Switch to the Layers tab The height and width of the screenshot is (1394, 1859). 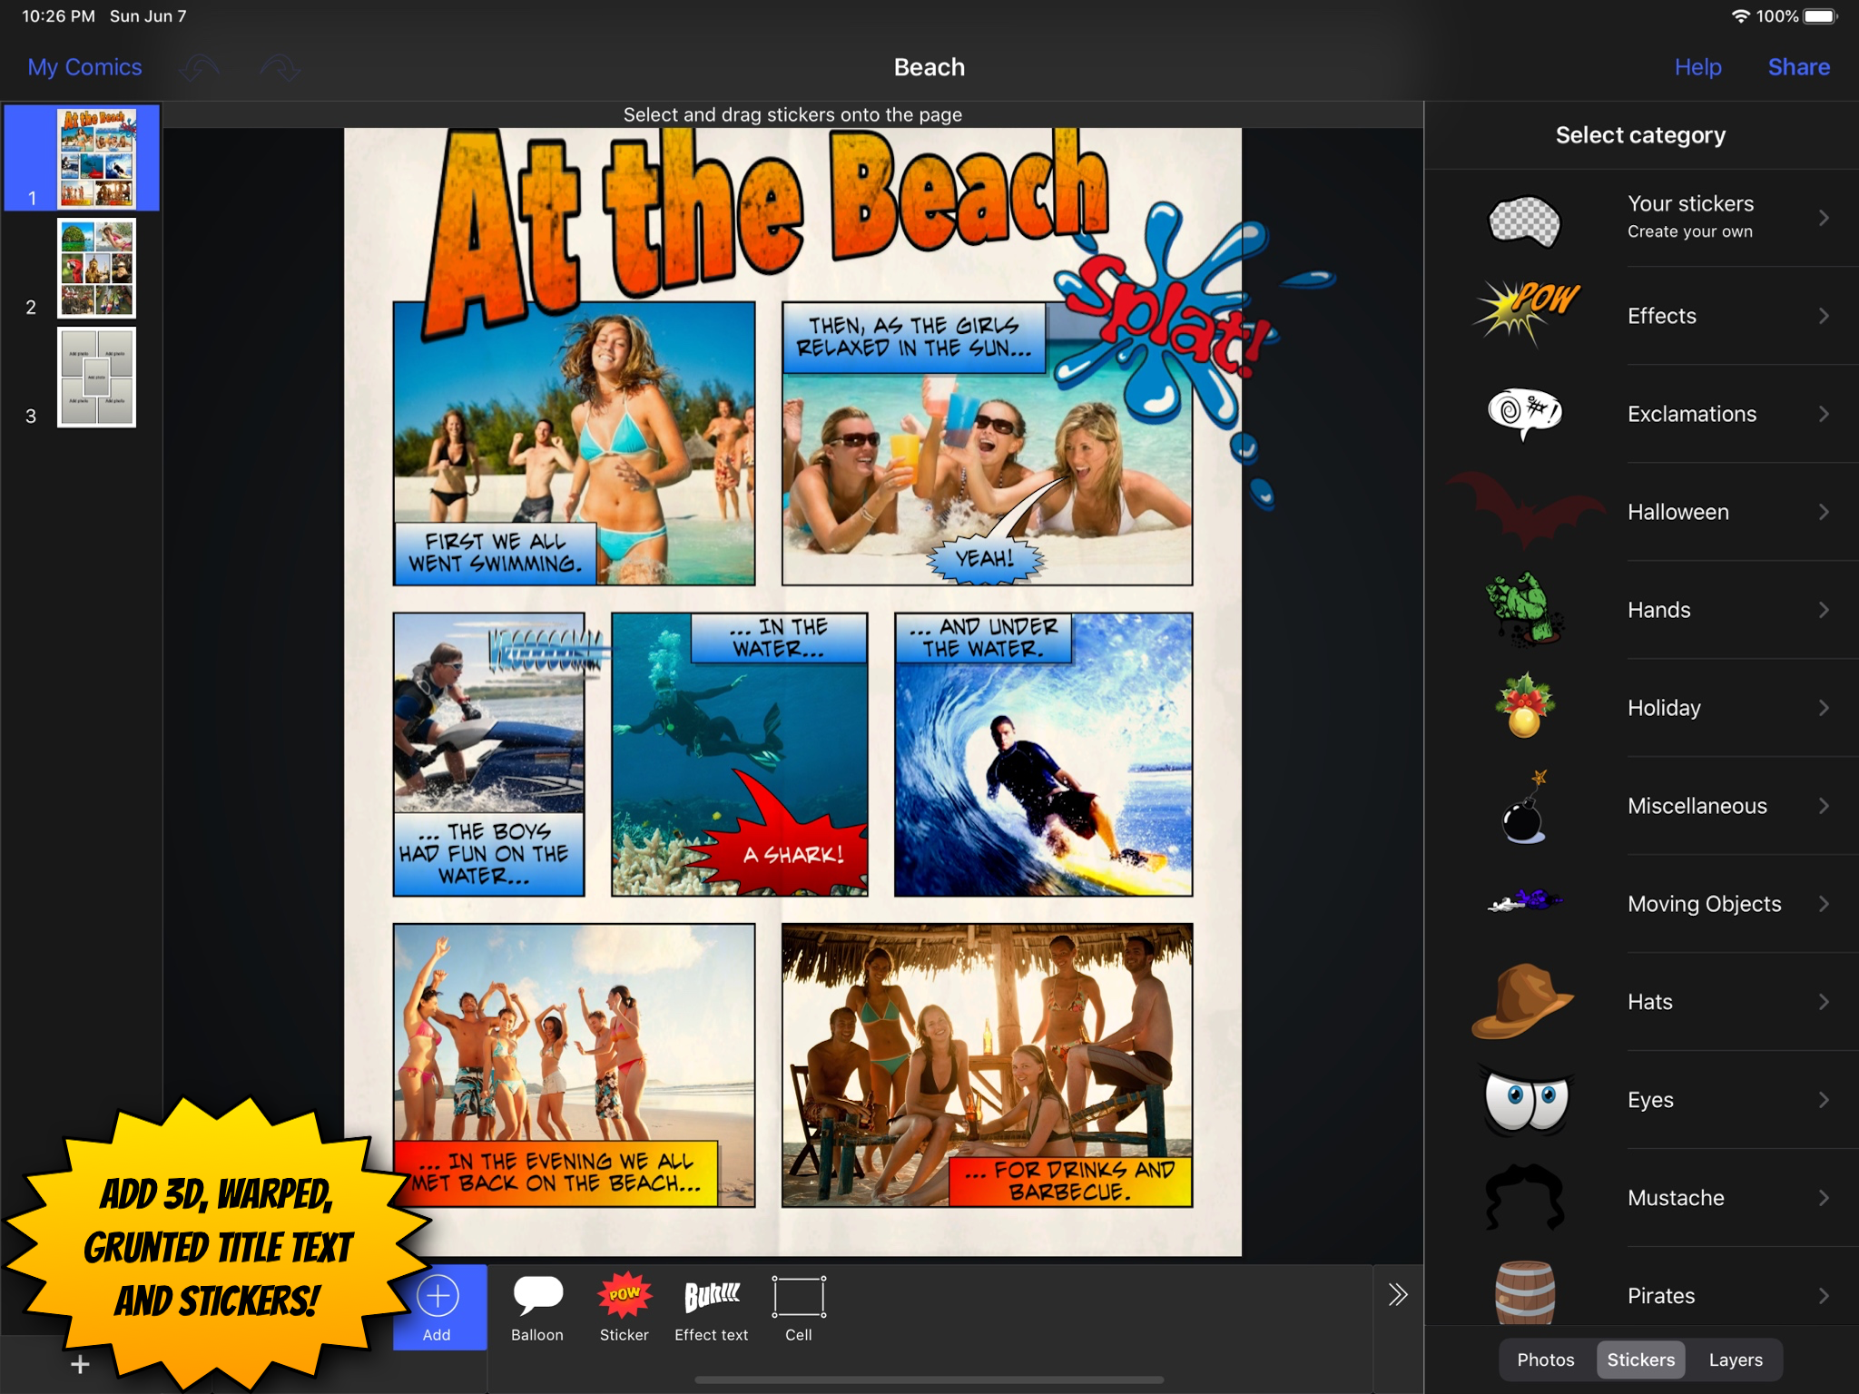pos(1735,1360)
